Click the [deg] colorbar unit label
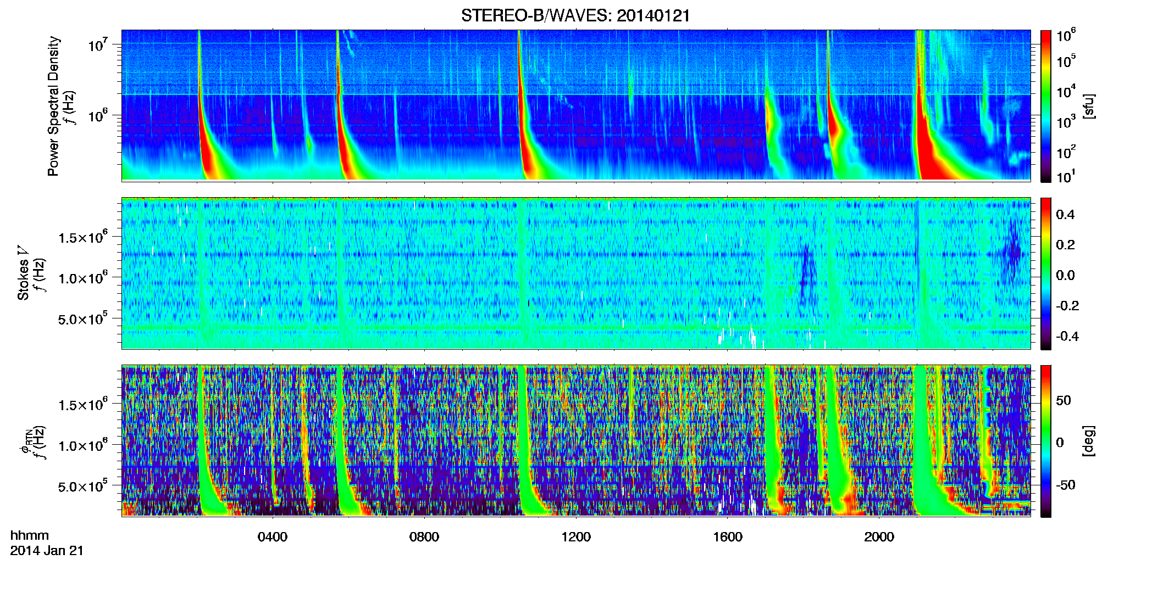 (x=1089, y=440)
